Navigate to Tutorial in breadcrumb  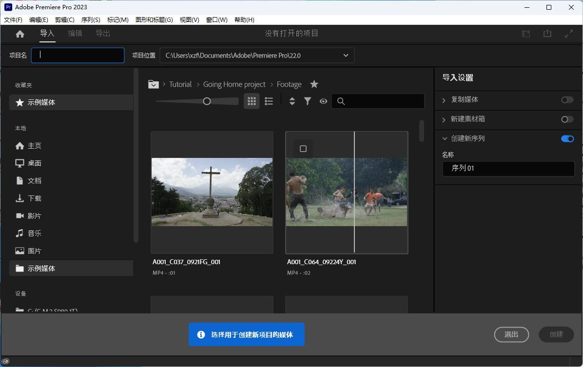(180, 84)
